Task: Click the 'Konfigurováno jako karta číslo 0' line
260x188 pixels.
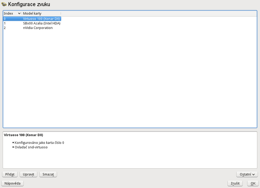Action: click(x=39, y=143)
